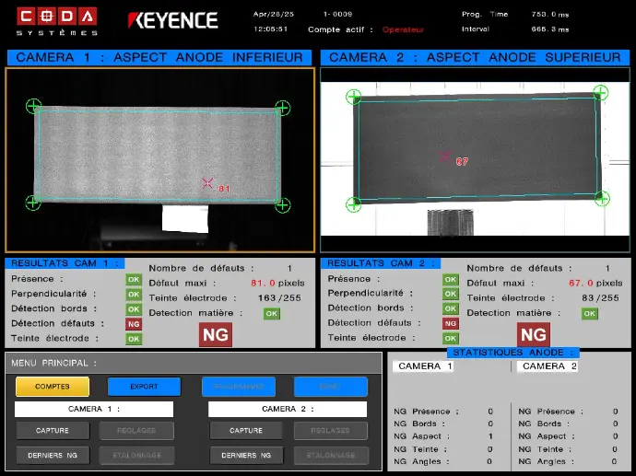Click the dimmed PROGRAMMER button
636x476 pixels.
coord(239,387)
